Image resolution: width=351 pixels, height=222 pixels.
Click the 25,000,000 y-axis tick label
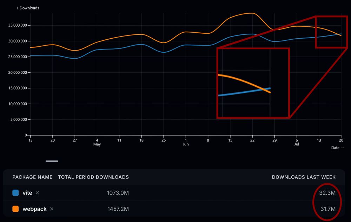tap(18, 57)
